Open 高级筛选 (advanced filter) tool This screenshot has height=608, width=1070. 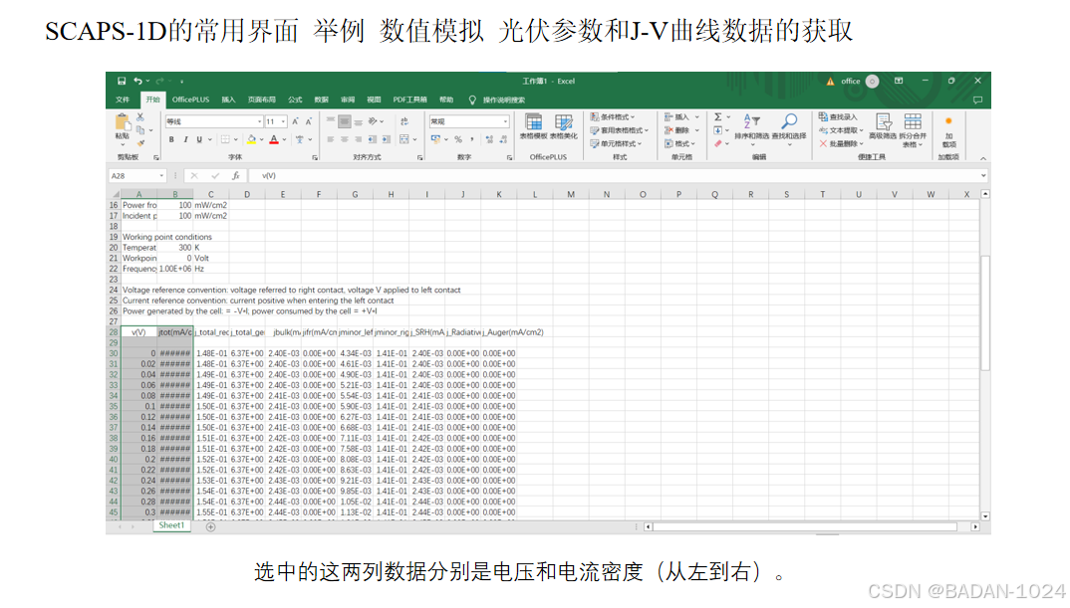click(x=883, y=126)
